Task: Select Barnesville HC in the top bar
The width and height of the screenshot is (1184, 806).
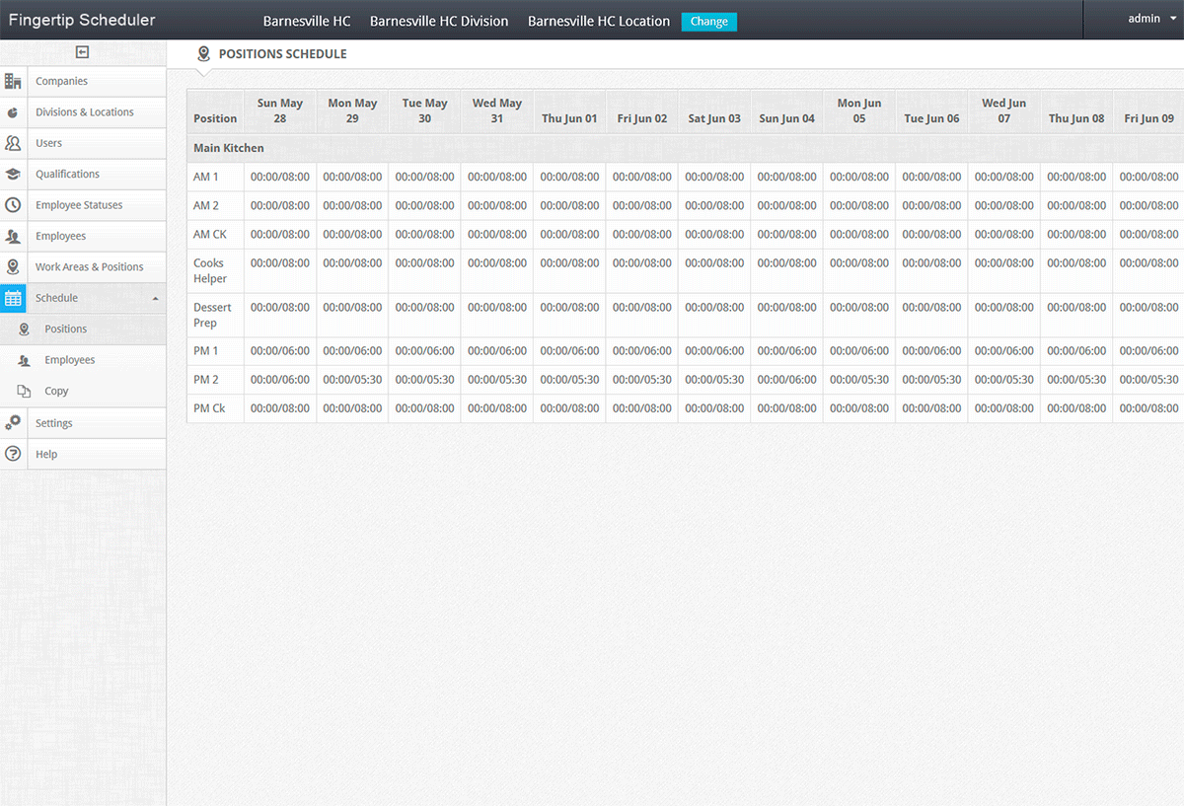Action: (307, 20)
